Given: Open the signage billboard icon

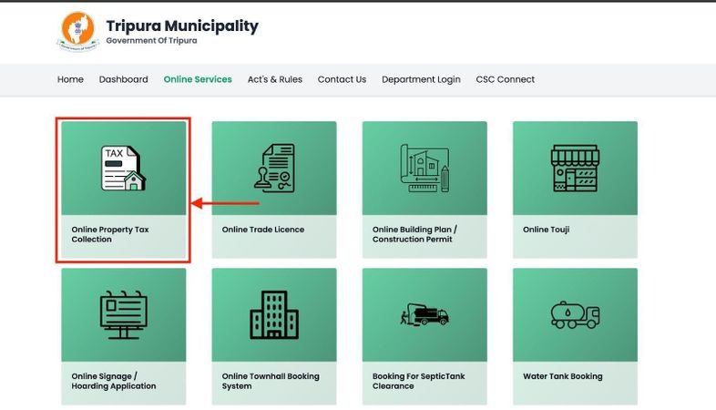Looking at the screenshot, I should (x=123, y=315).
